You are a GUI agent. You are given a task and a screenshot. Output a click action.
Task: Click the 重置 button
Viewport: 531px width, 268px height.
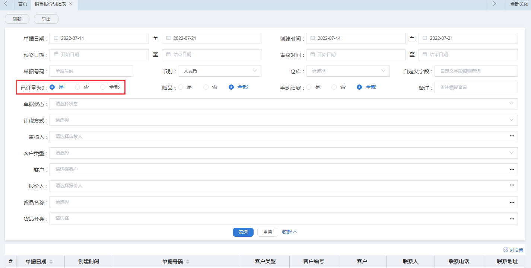coord(268,232)
